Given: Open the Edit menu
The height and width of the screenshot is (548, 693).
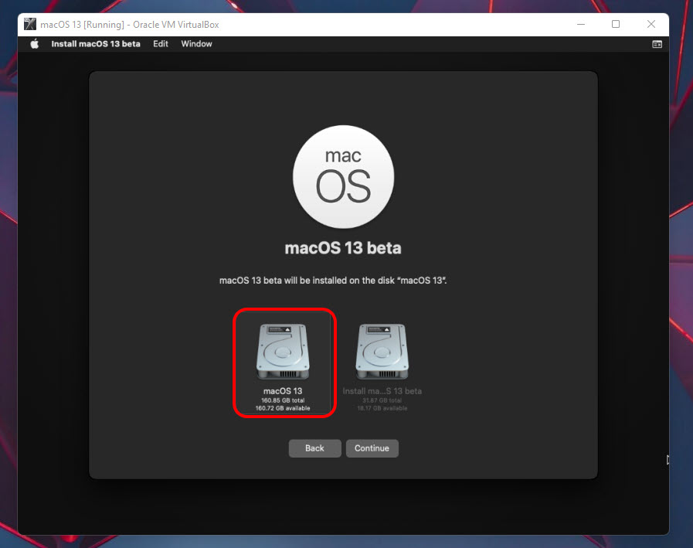Looking at the screenshot, I should point(161,44).
